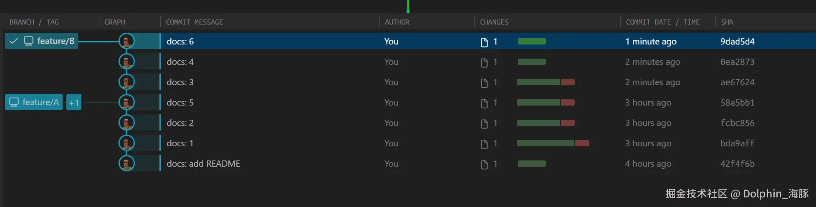Click the BRANCH / TAG column header
Viewport: 816px width, 207px height.
click(34, 22)
